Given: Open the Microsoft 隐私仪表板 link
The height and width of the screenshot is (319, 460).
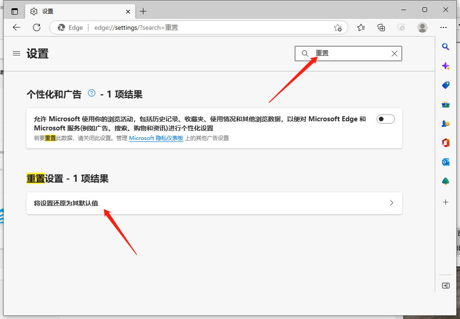Looking at the screenshot, I should coord(156,138).
